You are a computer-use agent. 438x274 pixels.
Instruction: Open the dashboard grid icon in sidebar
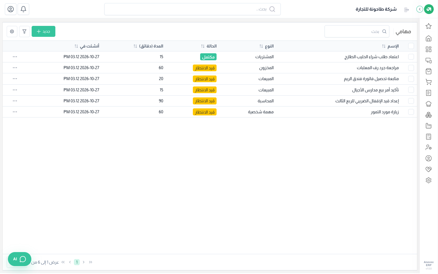click(429, 49)
